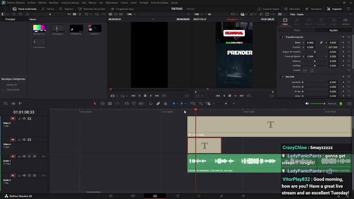354x199 pixels.
Task: Click the Exportar rápido button
Action: [x=268, y=9]
